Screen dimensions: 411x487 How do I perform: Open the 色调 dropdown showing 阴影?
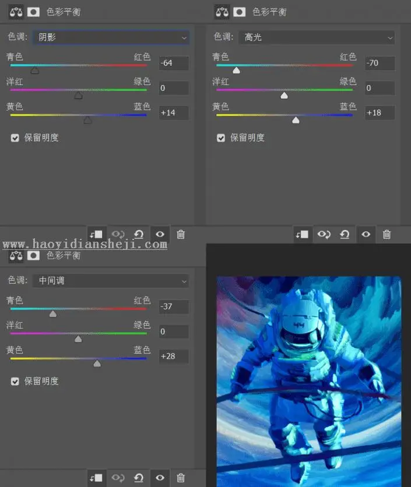[x=111, y=38]
